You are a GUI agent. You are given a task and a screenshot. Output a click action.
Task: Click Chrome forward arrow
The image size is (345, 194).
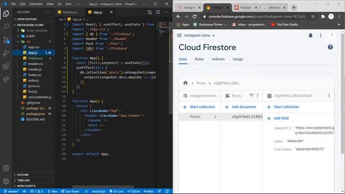pos(187,17)
